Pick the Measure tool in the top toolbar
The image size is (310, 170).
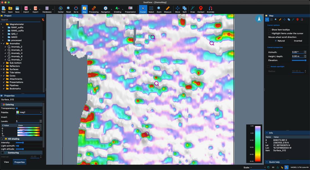click(168, 9)
